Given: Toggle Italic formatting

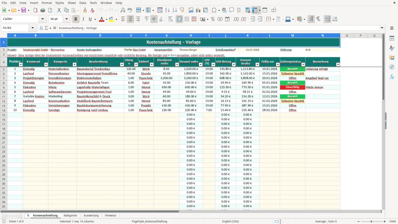Looking at the screenshot, I should tap(83, 19).
